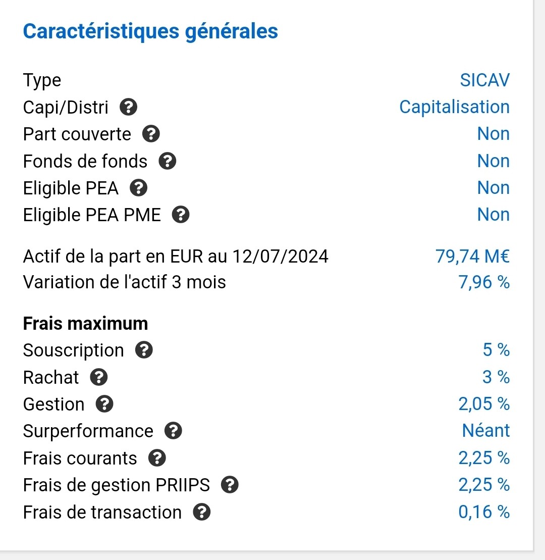Show help for Eligible PEA
The image size is (545, 560).
tap(139, 188)
